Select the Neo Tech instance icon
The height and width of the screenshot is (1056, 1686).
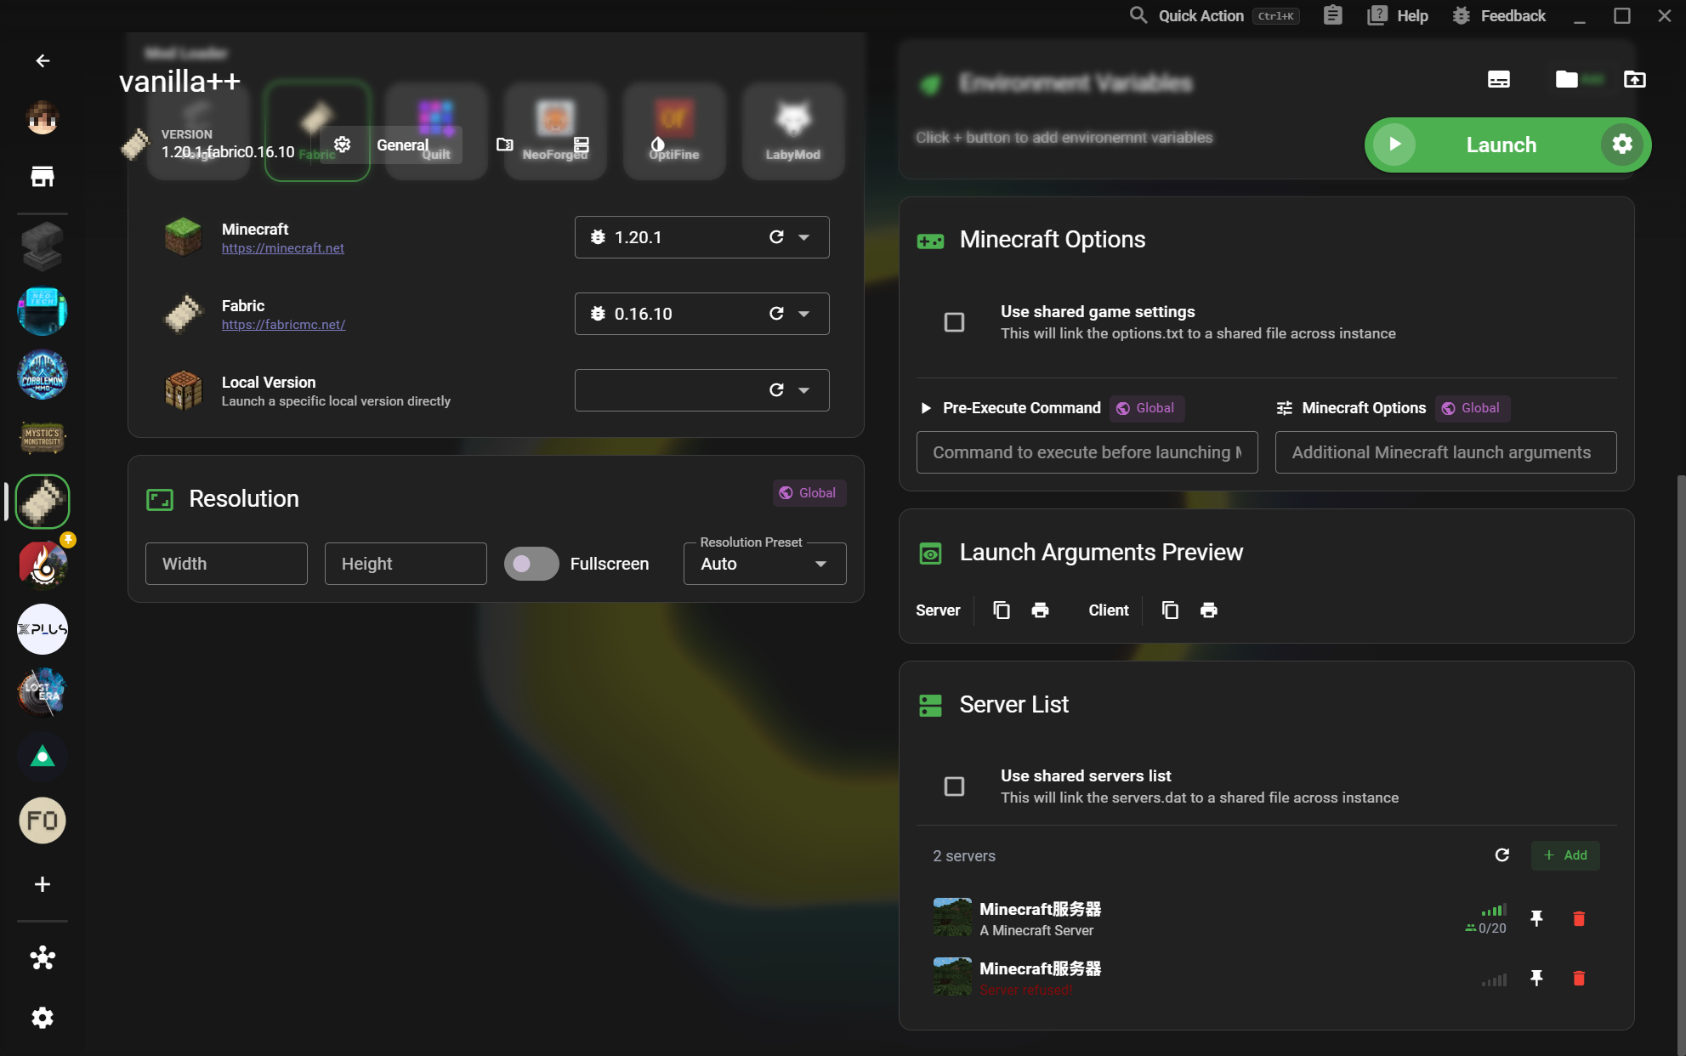point(43,310)
